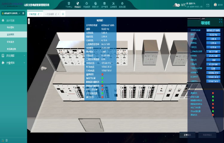Click the user avatar in header
This screenshot has width=224, height=143.
(x=216, y=5)
